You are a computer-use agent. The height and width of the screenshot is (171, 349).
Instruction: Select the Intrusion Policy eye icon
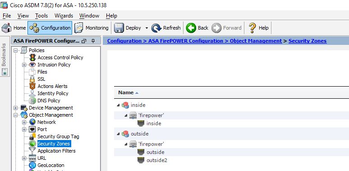(32, 65)
